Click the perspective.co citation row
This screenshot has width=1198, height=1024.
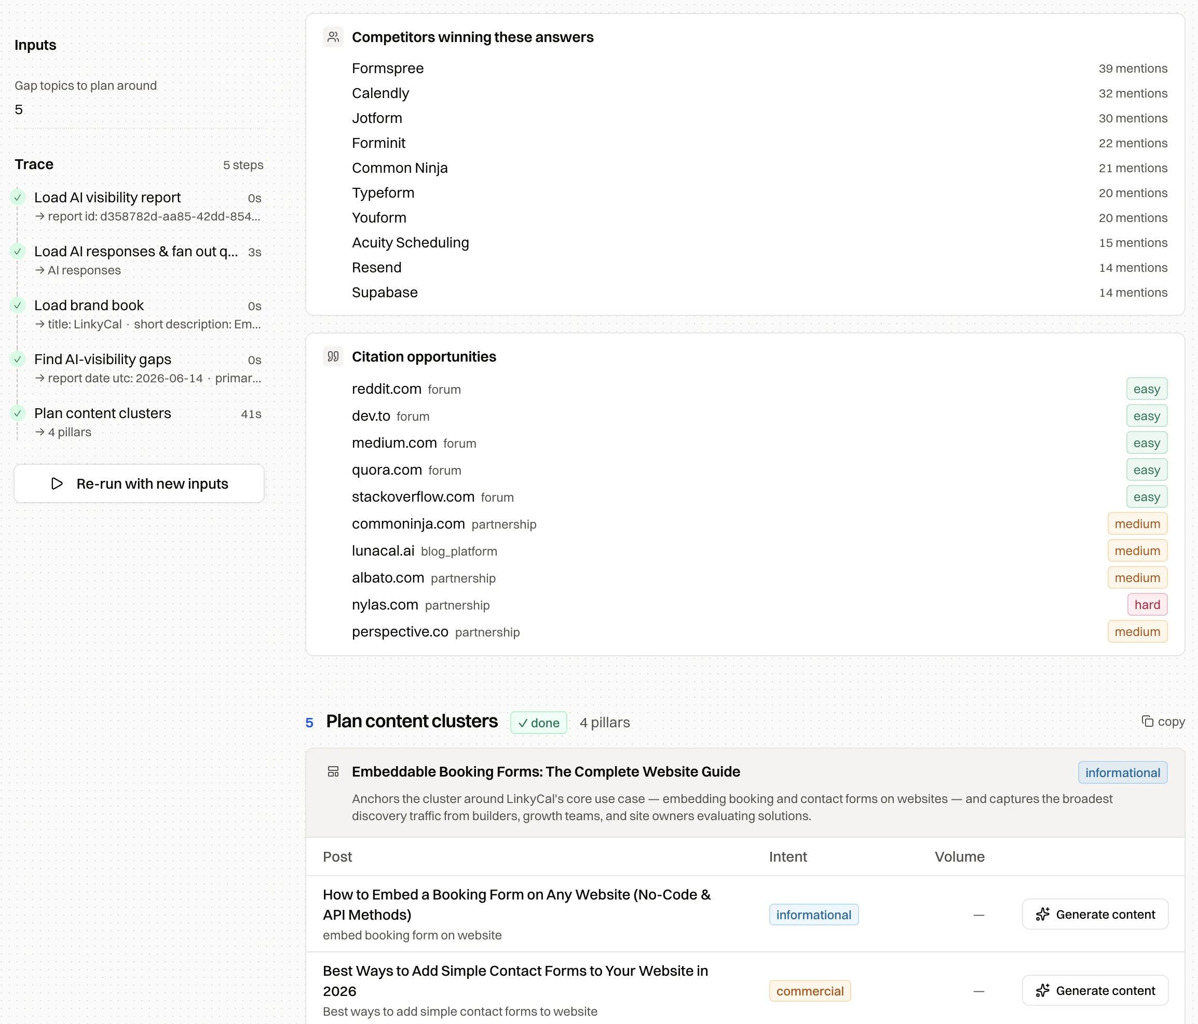click(759, 632)
